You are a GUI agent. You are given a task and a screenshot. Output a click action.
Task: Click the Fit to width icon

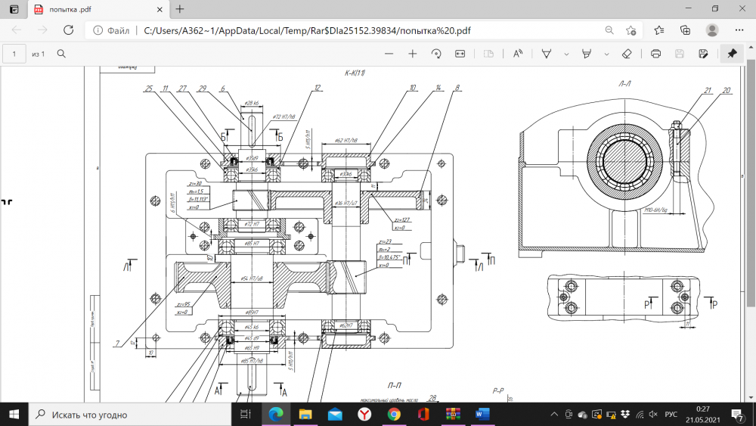tap(460, 54)
